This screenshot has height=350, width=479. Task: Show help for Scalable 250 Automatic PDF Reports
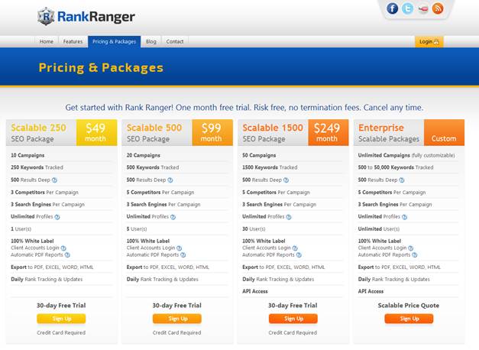(x=67, y=255)
